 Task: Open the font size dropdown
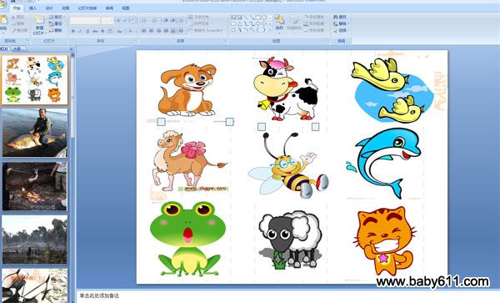coord(107,21)
